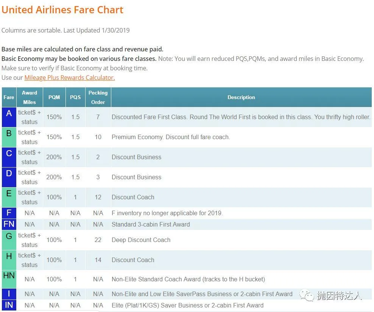This screenshot has height=312, width=374.
Task: Click 150% PQM value in row A
Action: (x=54, y=117)
